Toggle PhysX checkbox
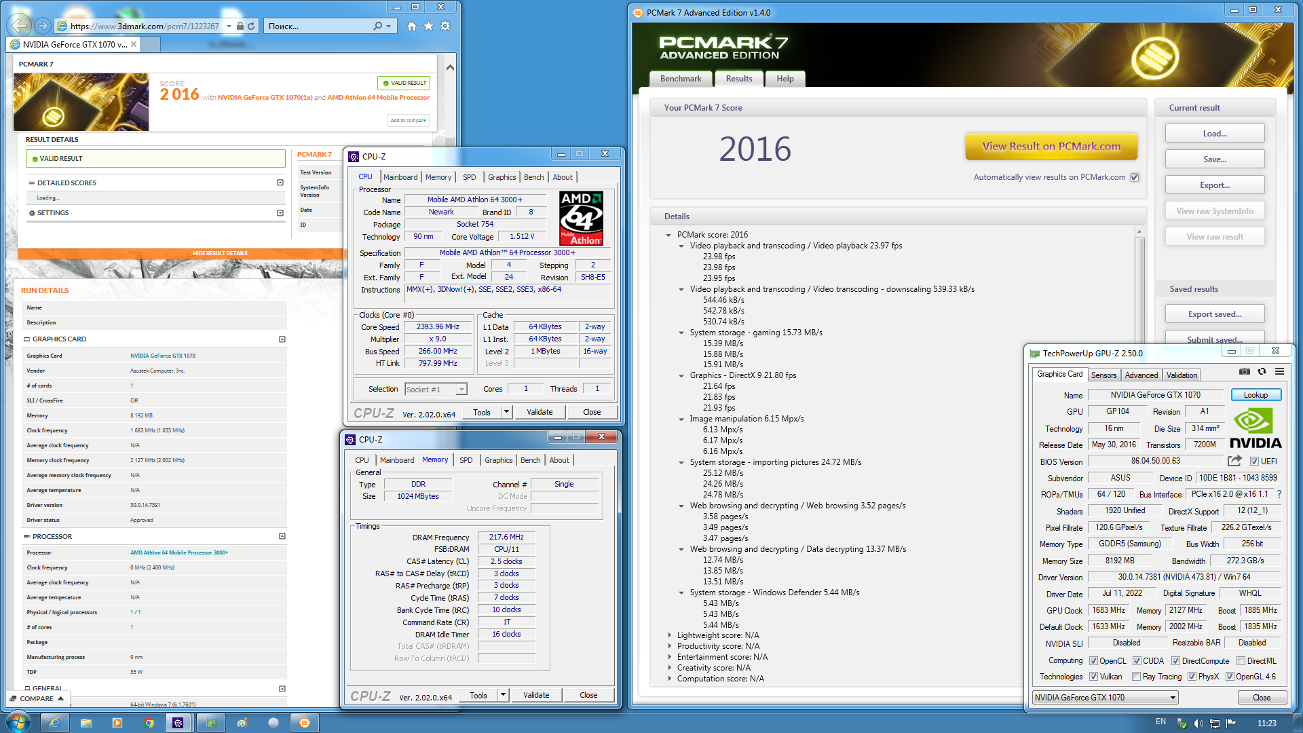 [1192, 677]
